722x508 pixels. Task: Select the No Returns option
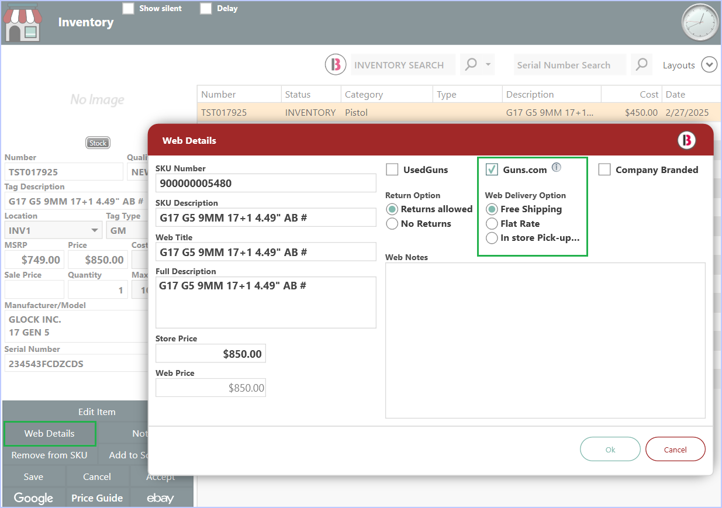392,224
